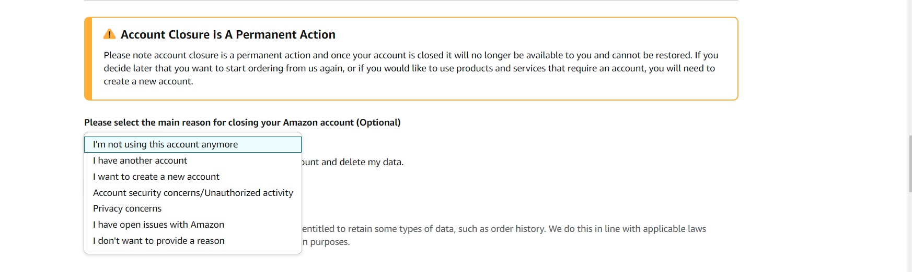Screen dimensions: 912x272
Task: Click the "delete my data" confirmation text
Action: (x=353, y=162)
